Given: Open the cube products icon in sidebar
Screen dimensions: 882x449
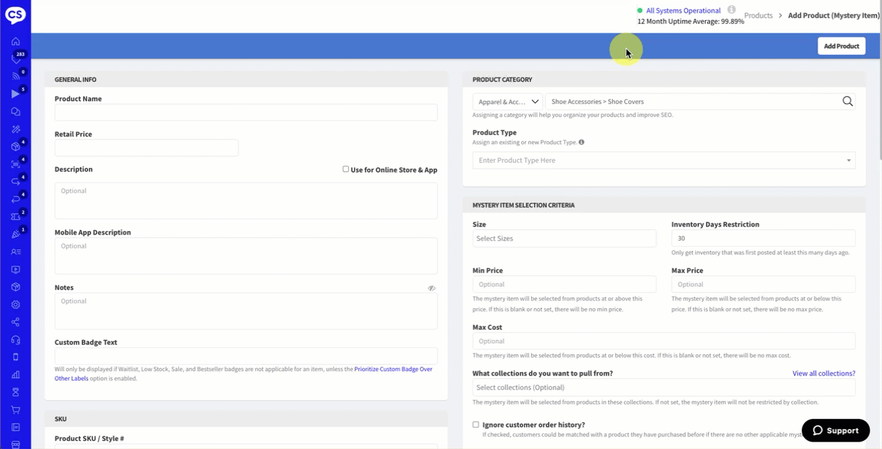Looking at the screenshot, I should [15, 287].
